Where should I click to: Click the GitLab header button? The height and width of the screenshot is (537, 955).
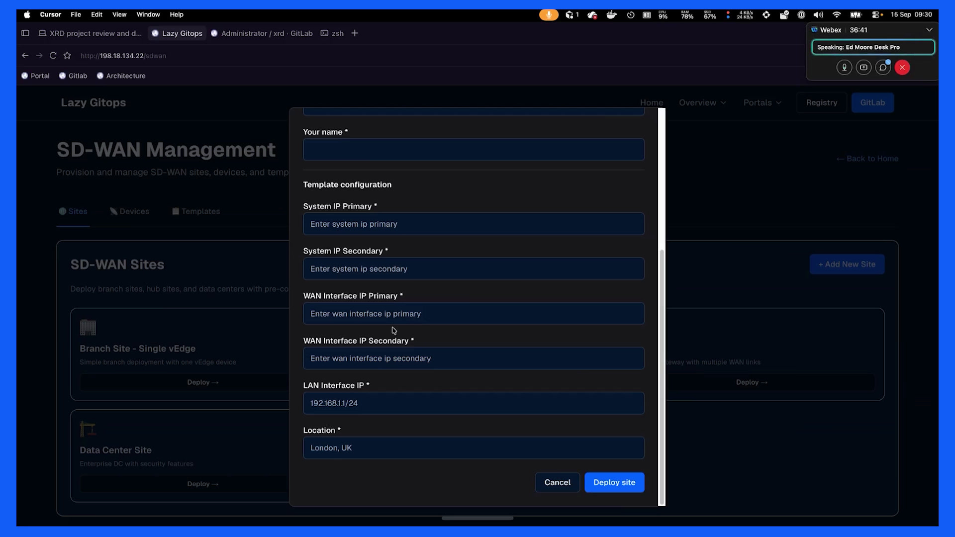point(872,103)
